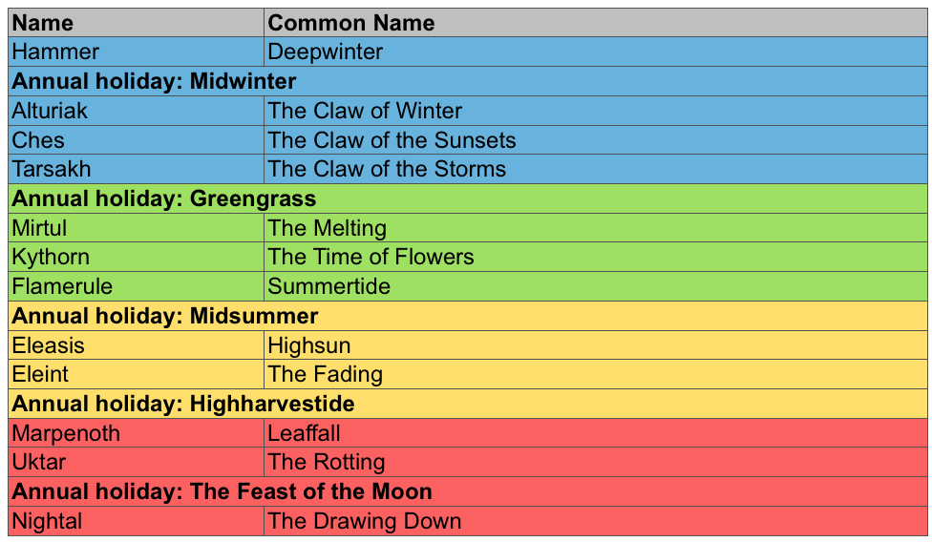Select the Hammer cell
Screen dimensions: 932x542
pyautogui.click(x=137, y=52)
